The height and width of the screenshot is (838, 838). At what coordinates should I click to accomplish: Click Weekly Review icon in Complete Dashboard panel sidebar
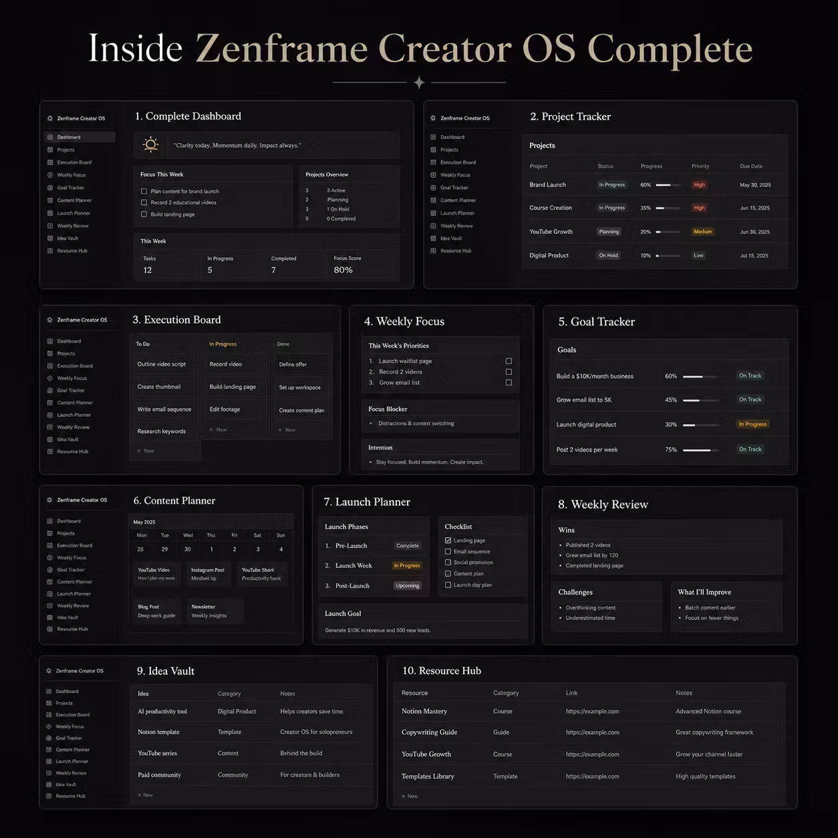pos(50,226)
